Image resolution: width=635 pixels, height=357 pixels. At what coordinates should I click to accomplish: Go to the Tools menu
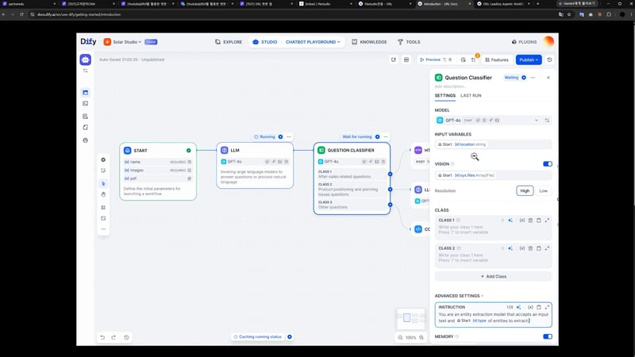point(409,42)
